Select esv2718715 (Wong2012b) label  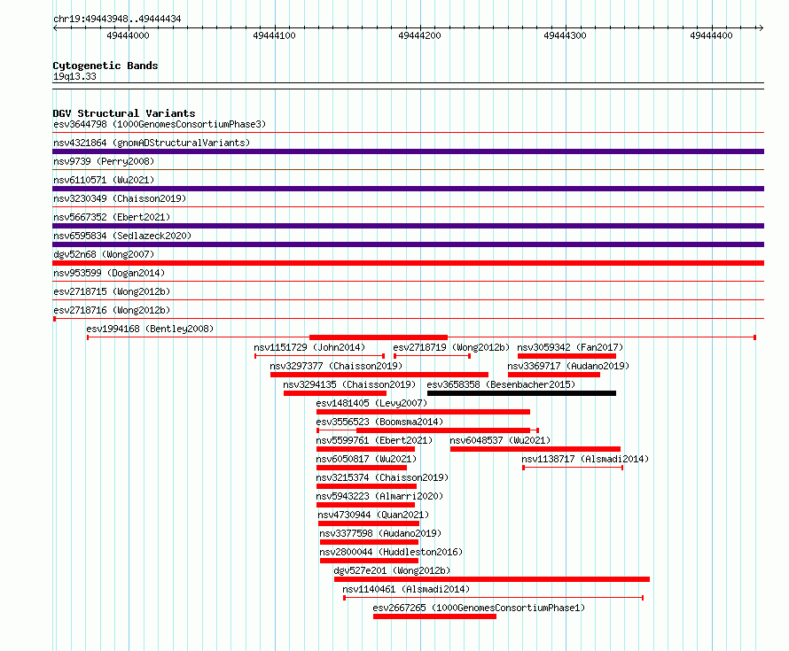pyautogui.click(x=112, y=291)
